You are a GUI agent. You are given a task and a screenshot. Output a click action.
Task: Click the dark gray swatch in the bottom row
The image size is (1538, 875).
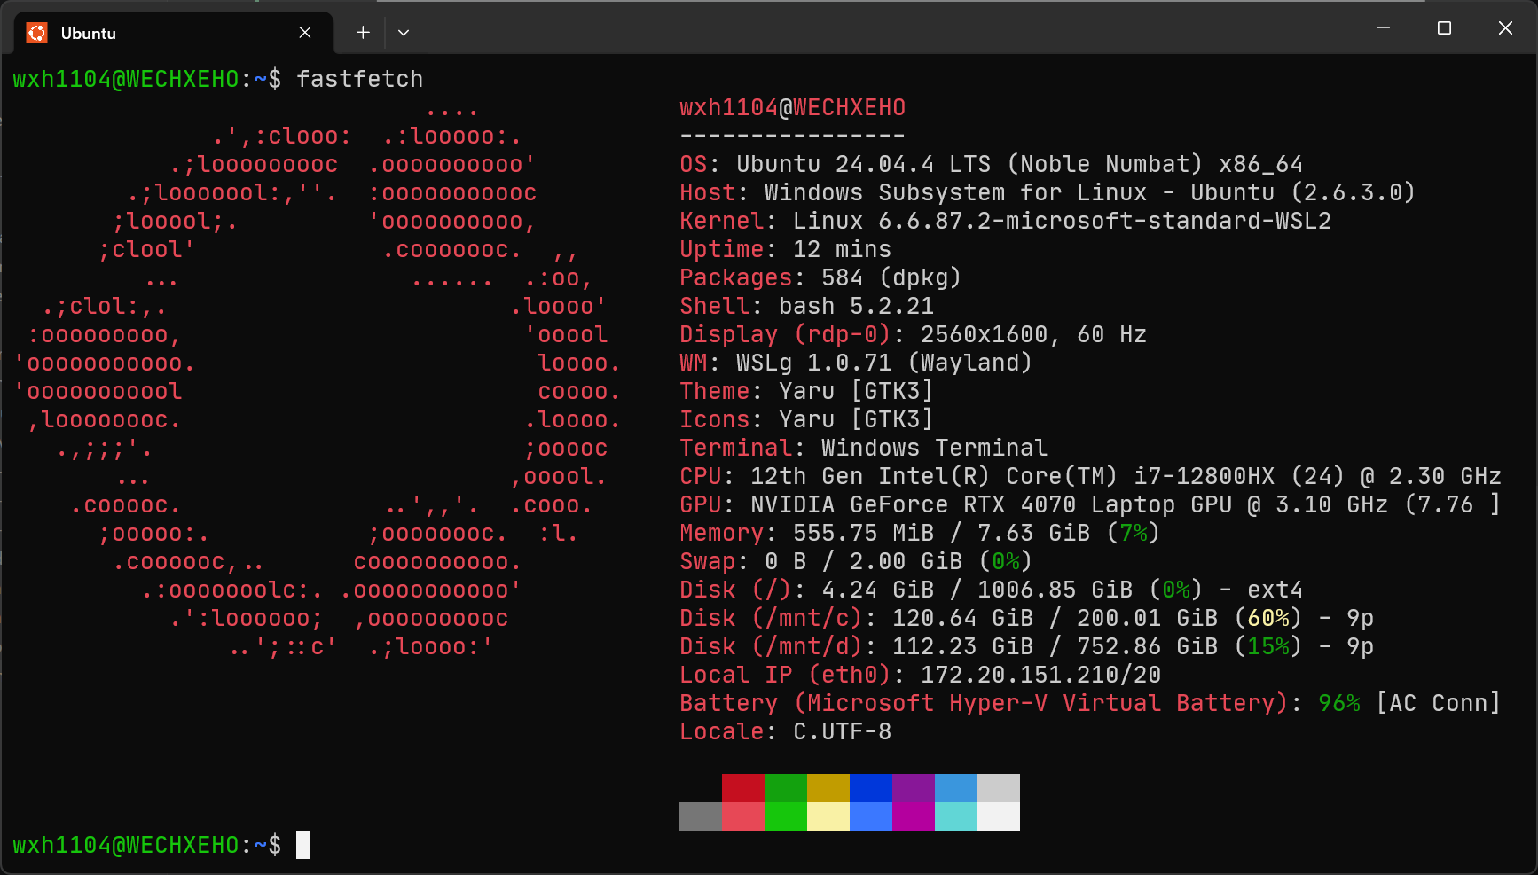click(x=700, y=816)
